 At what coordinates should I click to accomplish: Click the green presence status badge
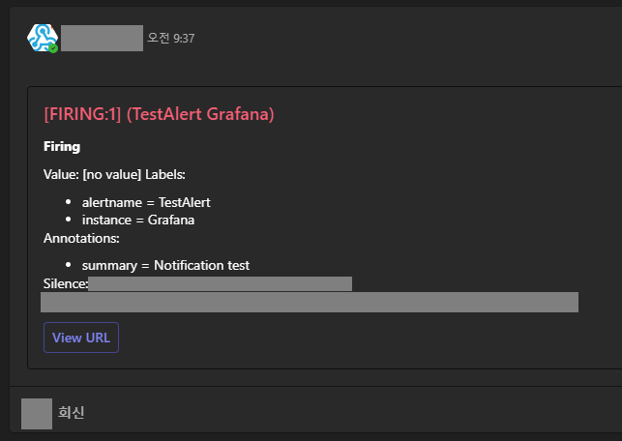pos(54,47)
